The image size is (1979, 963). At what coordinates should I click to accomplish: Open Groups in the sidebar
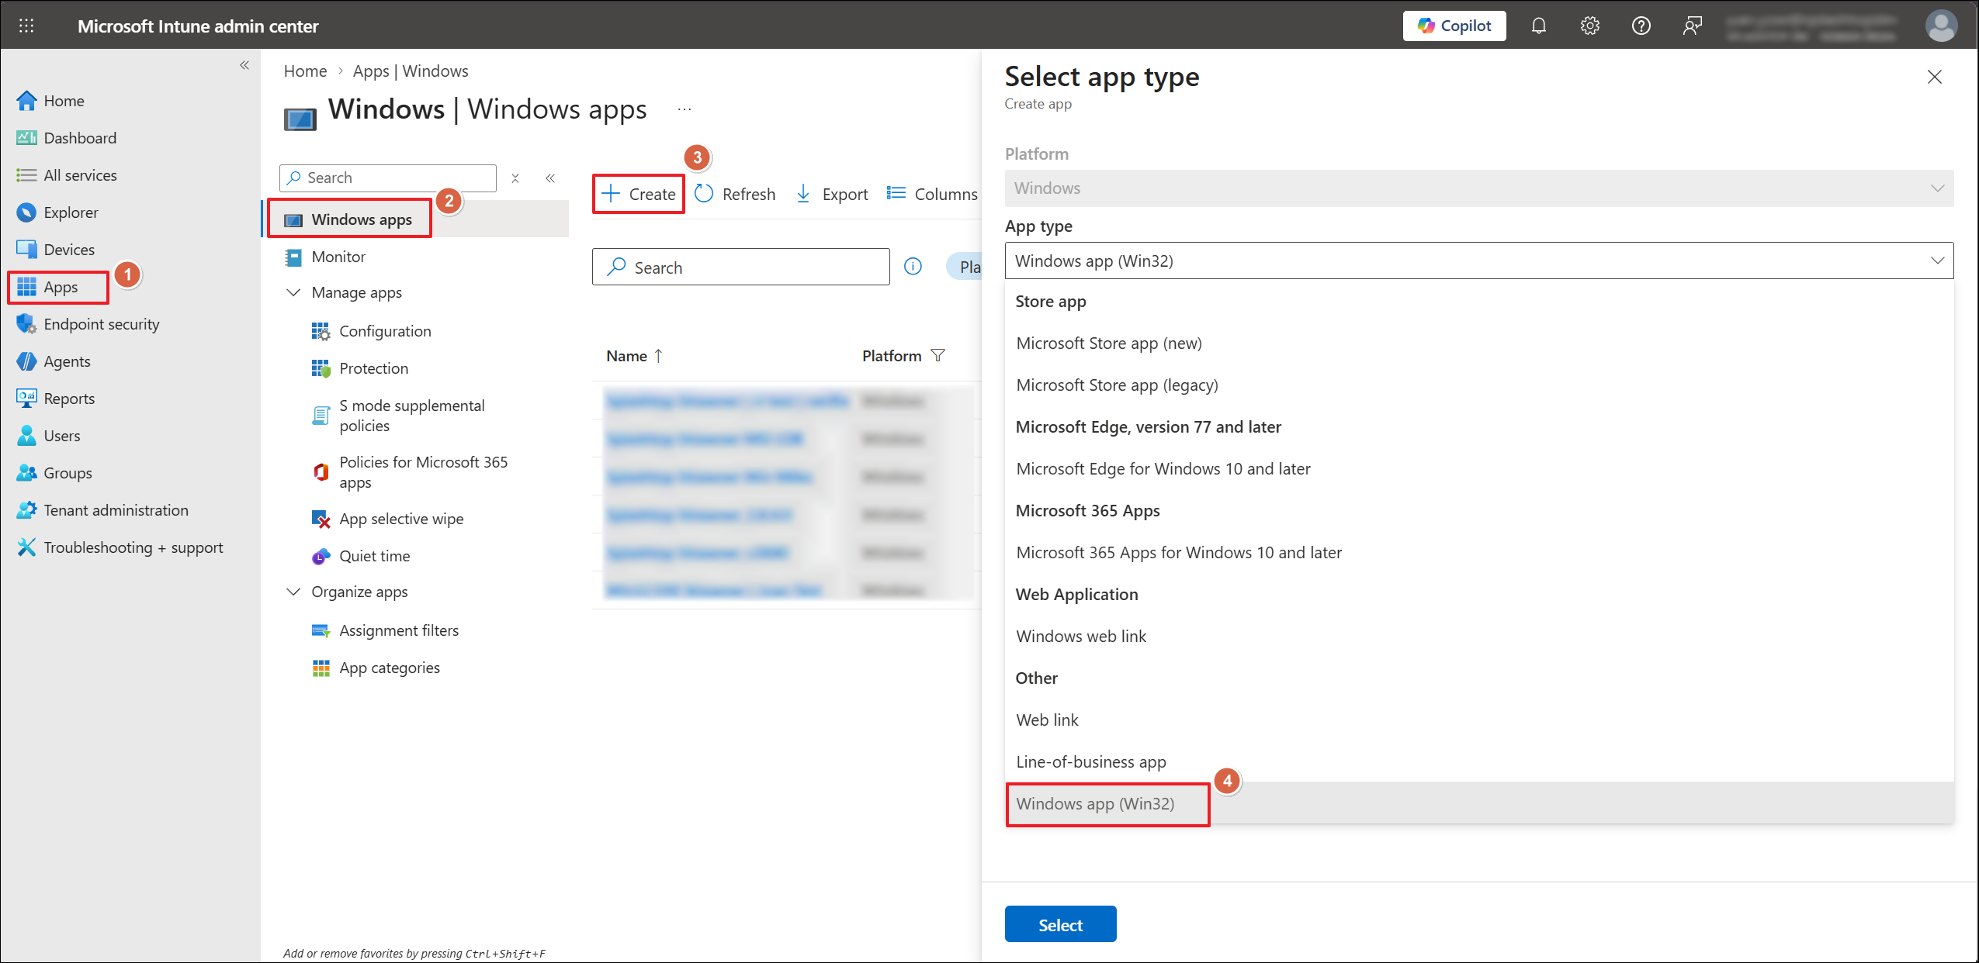54,473
